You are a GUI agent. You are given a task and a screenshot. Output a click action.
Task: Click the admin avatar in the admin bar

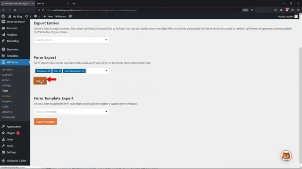coord(296,16)
